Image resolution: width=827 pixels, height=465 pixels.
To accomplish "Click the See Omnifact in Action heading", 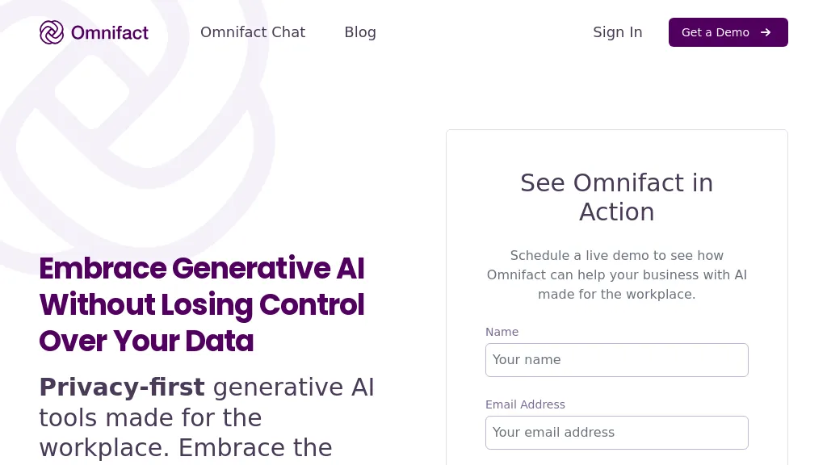I will pos(616,197).
